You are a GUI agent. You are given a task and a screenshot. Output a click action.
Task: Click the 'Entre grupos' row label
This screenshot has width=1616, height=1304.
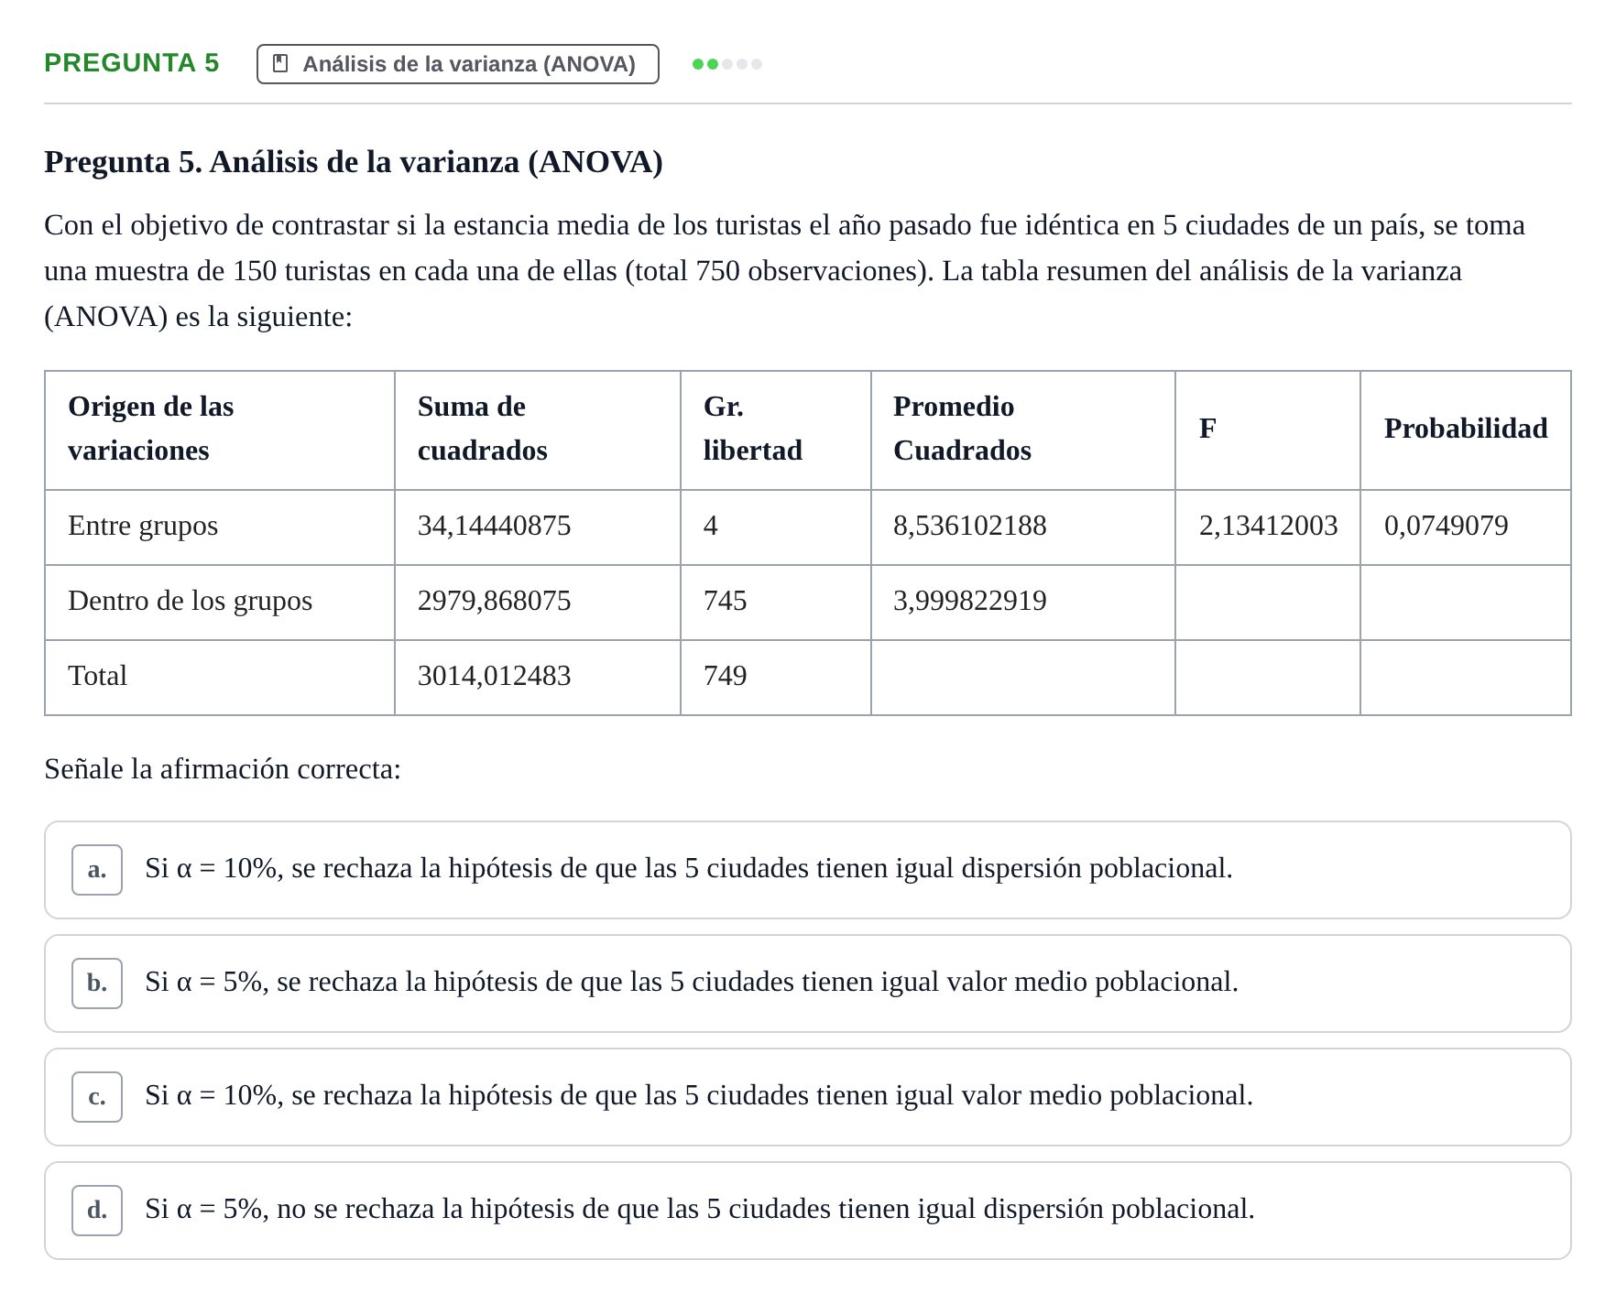[x=143, y=526]
